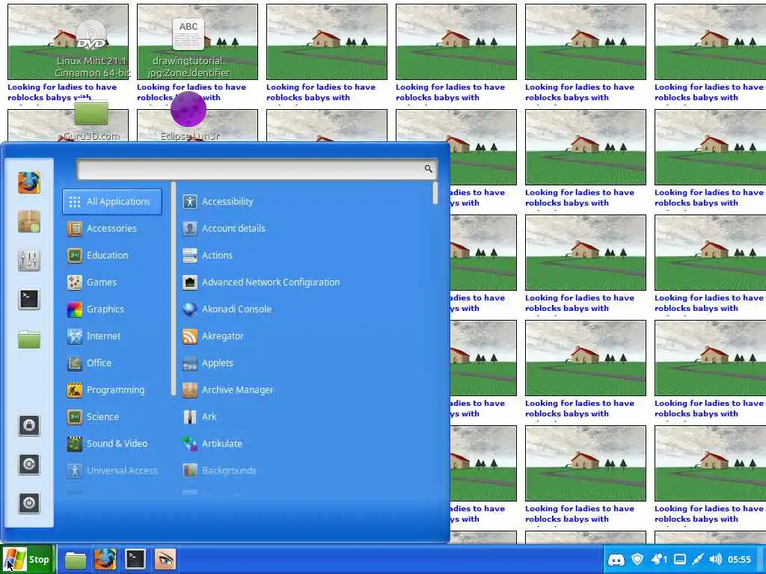The height and width of the screenshot is (574, 766).
Task: Select the Graphics category
Action: click(x=112, y=309)
